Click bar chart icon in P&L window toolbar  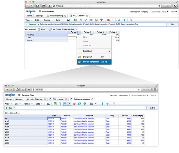(108, 20)
